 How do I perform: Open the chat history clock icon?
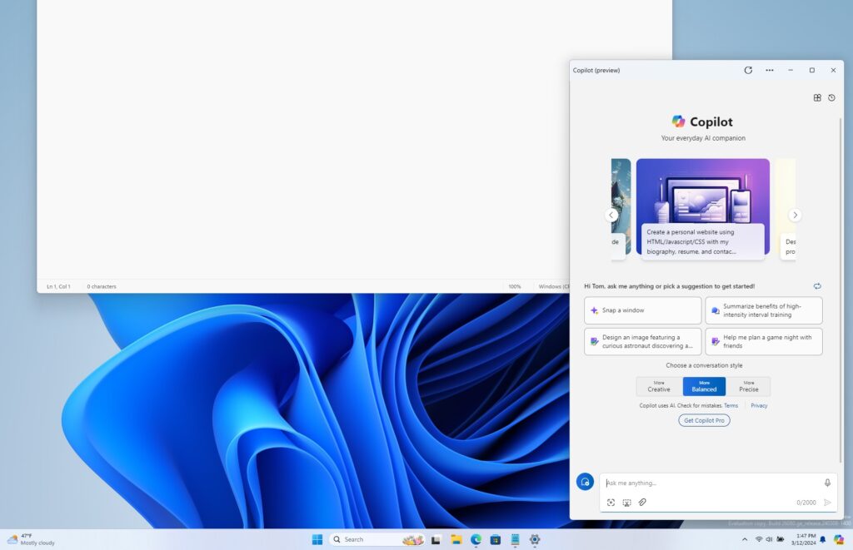pos(831,97)
